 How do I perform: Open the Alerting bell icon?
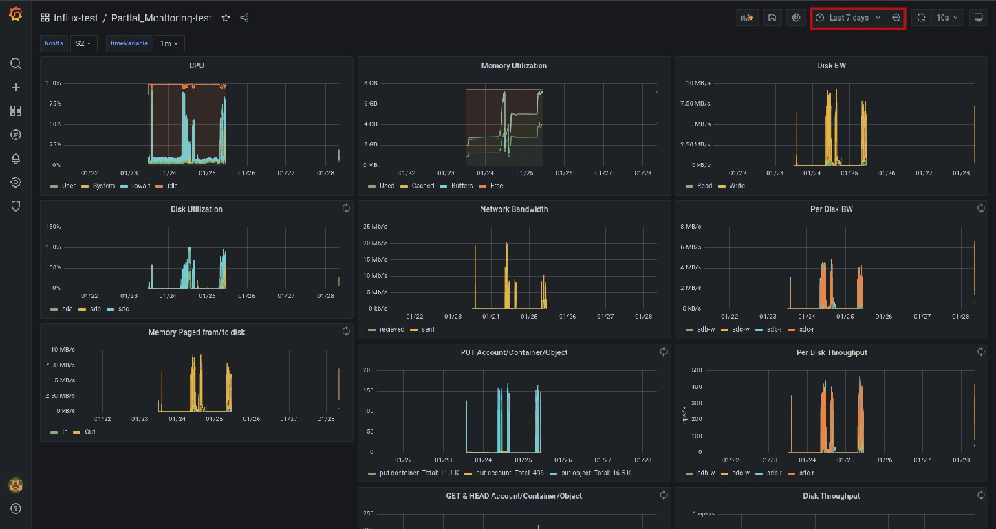click(16, 159)
